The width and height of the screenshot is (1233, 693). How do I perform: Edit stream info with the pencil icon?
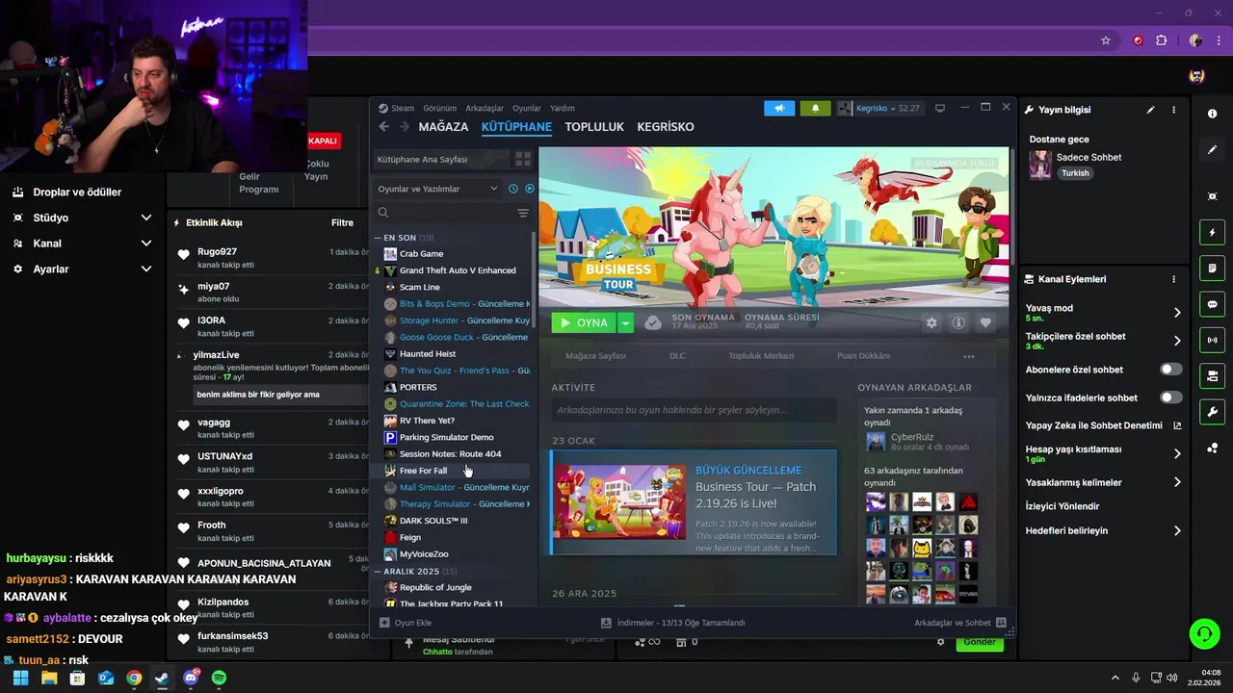pyautogui.click(x=1150, y=110)
